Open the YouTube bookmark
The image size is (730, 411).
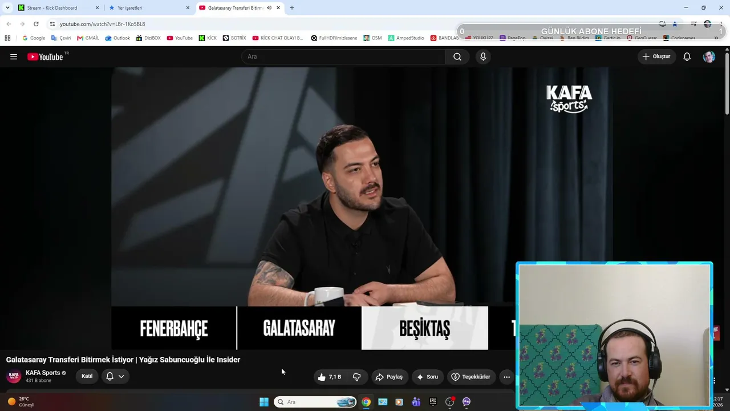click(180, 38)
